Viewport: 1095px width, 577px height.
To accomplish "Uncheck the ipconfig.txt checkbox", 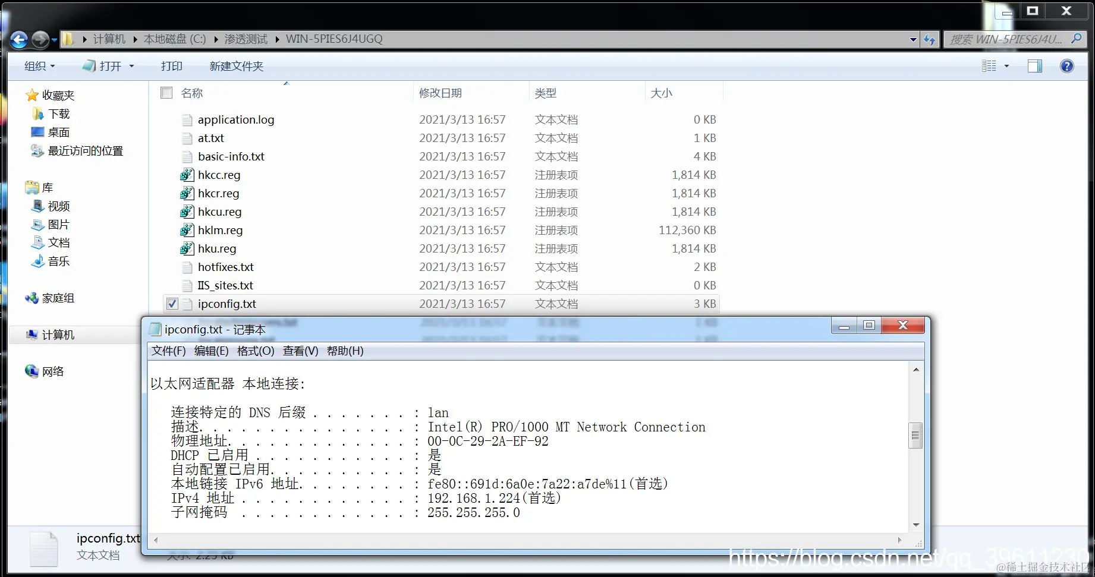I will pyautogui.click(x=172, y=304).
